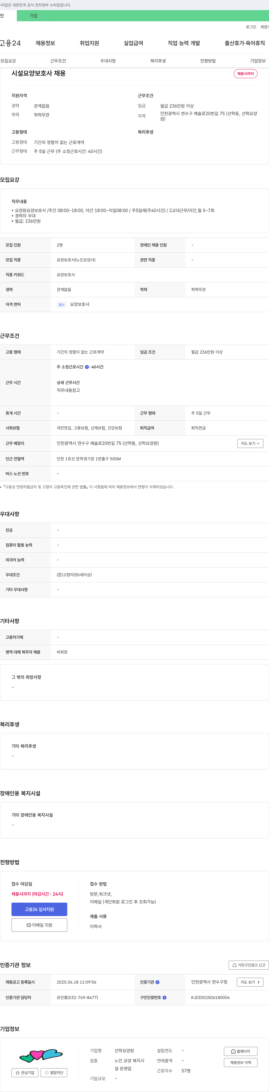The height and width of the screenshot is (1092, 269).
Task: Open the company 홈페이지 button
Action: 241,1052
